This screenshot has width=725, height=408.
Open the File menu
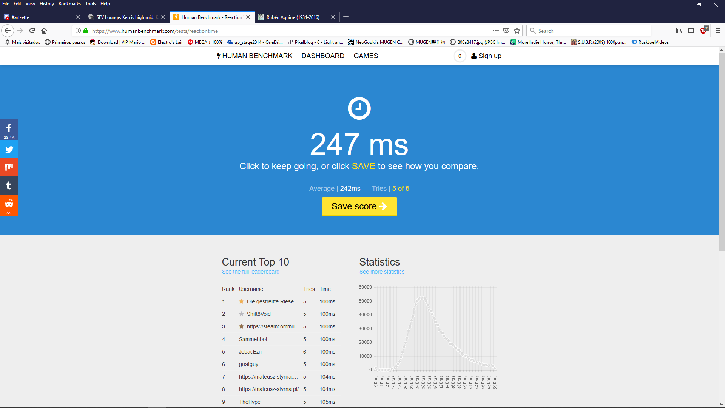(6, 4)
